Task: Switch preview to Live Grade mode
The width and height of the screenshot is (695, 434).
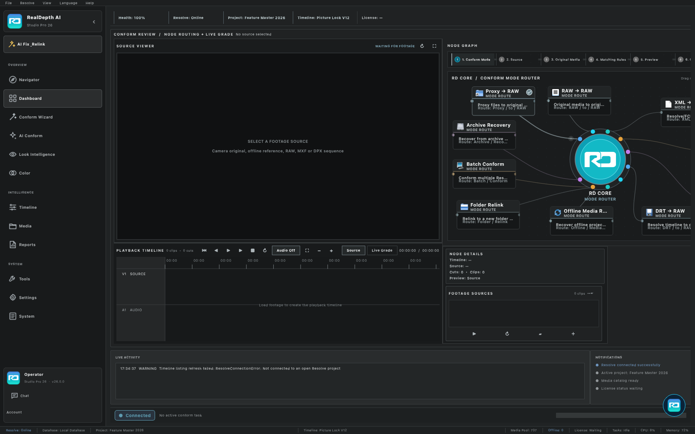Action: [382, 250]
